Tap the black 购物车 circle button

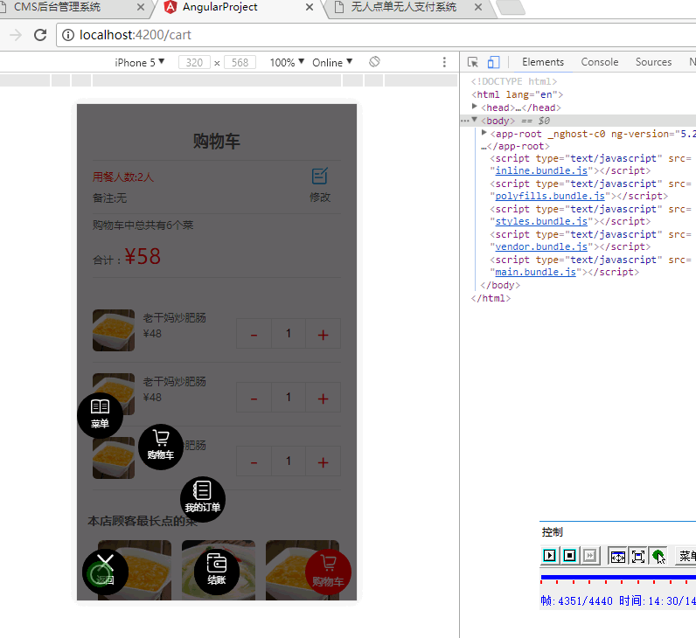pyautogui.click(x=161, y=447)
